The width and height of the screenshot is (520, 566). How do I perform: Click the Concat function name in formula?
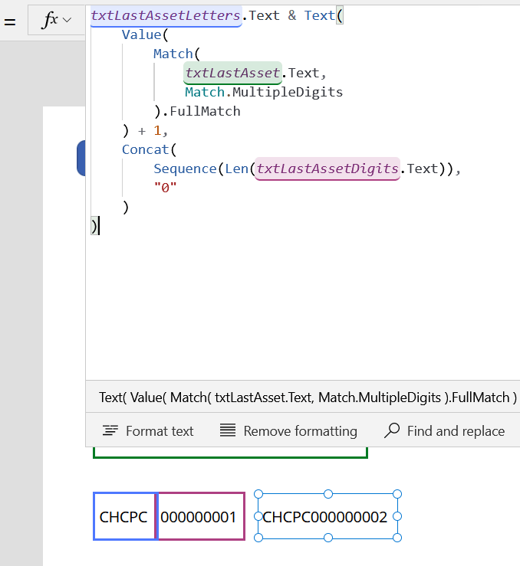(x=146, y=149)
